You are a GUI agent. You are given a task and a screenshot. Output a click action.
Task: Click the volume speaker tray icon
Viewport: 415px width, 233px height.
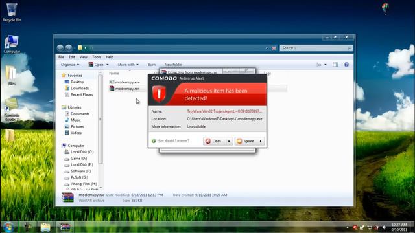coord(384,227)
